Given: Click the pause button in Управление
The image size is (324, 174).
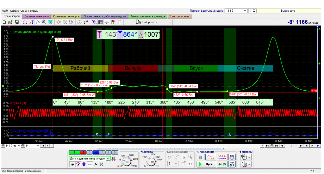Looking at the screenshot, I should coord(200,157).
